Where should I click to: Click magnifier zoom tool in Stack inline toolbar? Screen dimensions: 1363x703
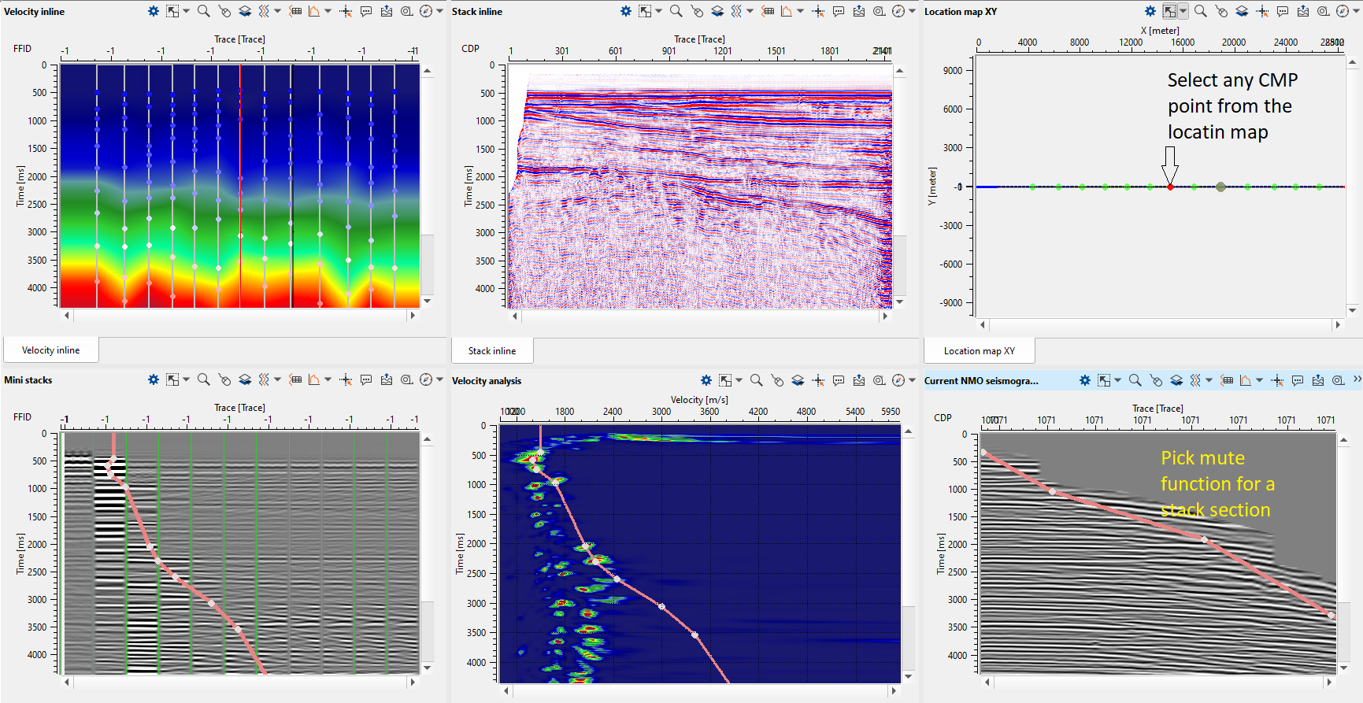[676, 11]
